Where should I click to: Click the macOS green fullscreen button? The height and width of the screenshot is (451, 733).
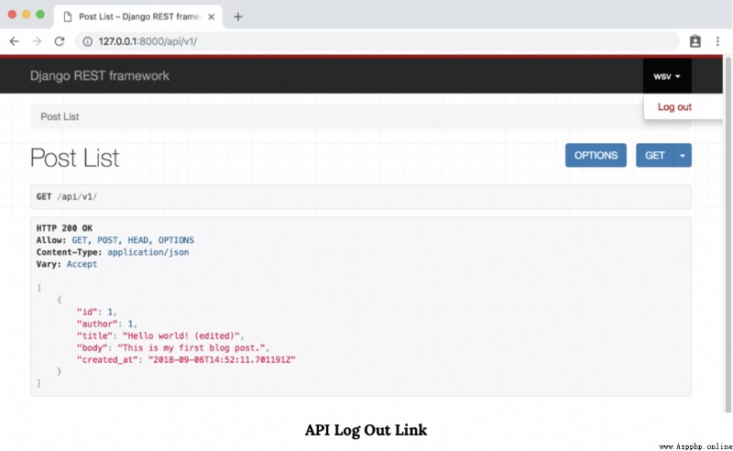click(x=40, y=15)
